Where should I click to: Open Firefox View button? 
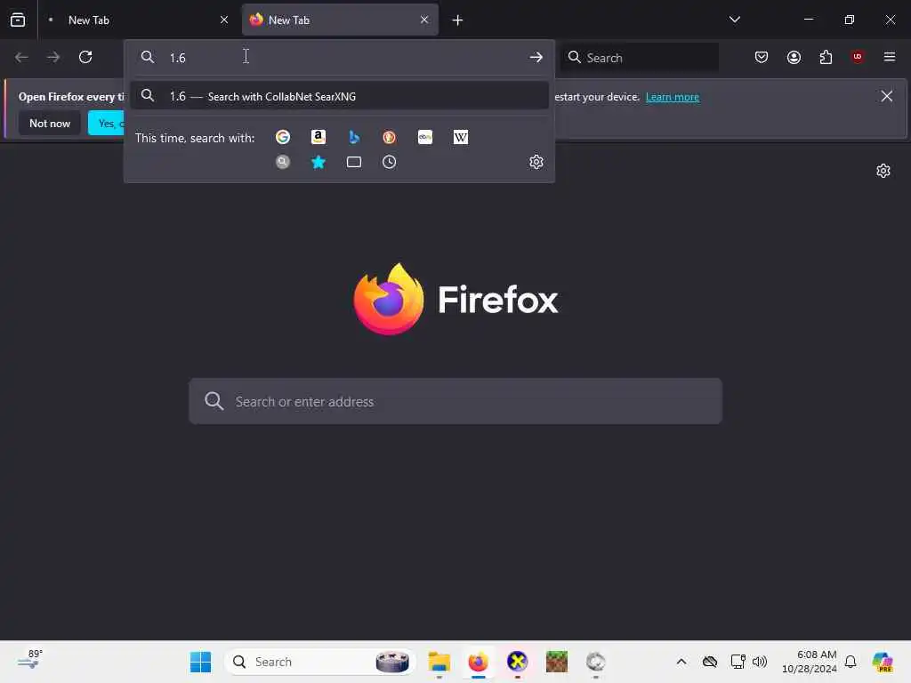click(x=18, y=20)
